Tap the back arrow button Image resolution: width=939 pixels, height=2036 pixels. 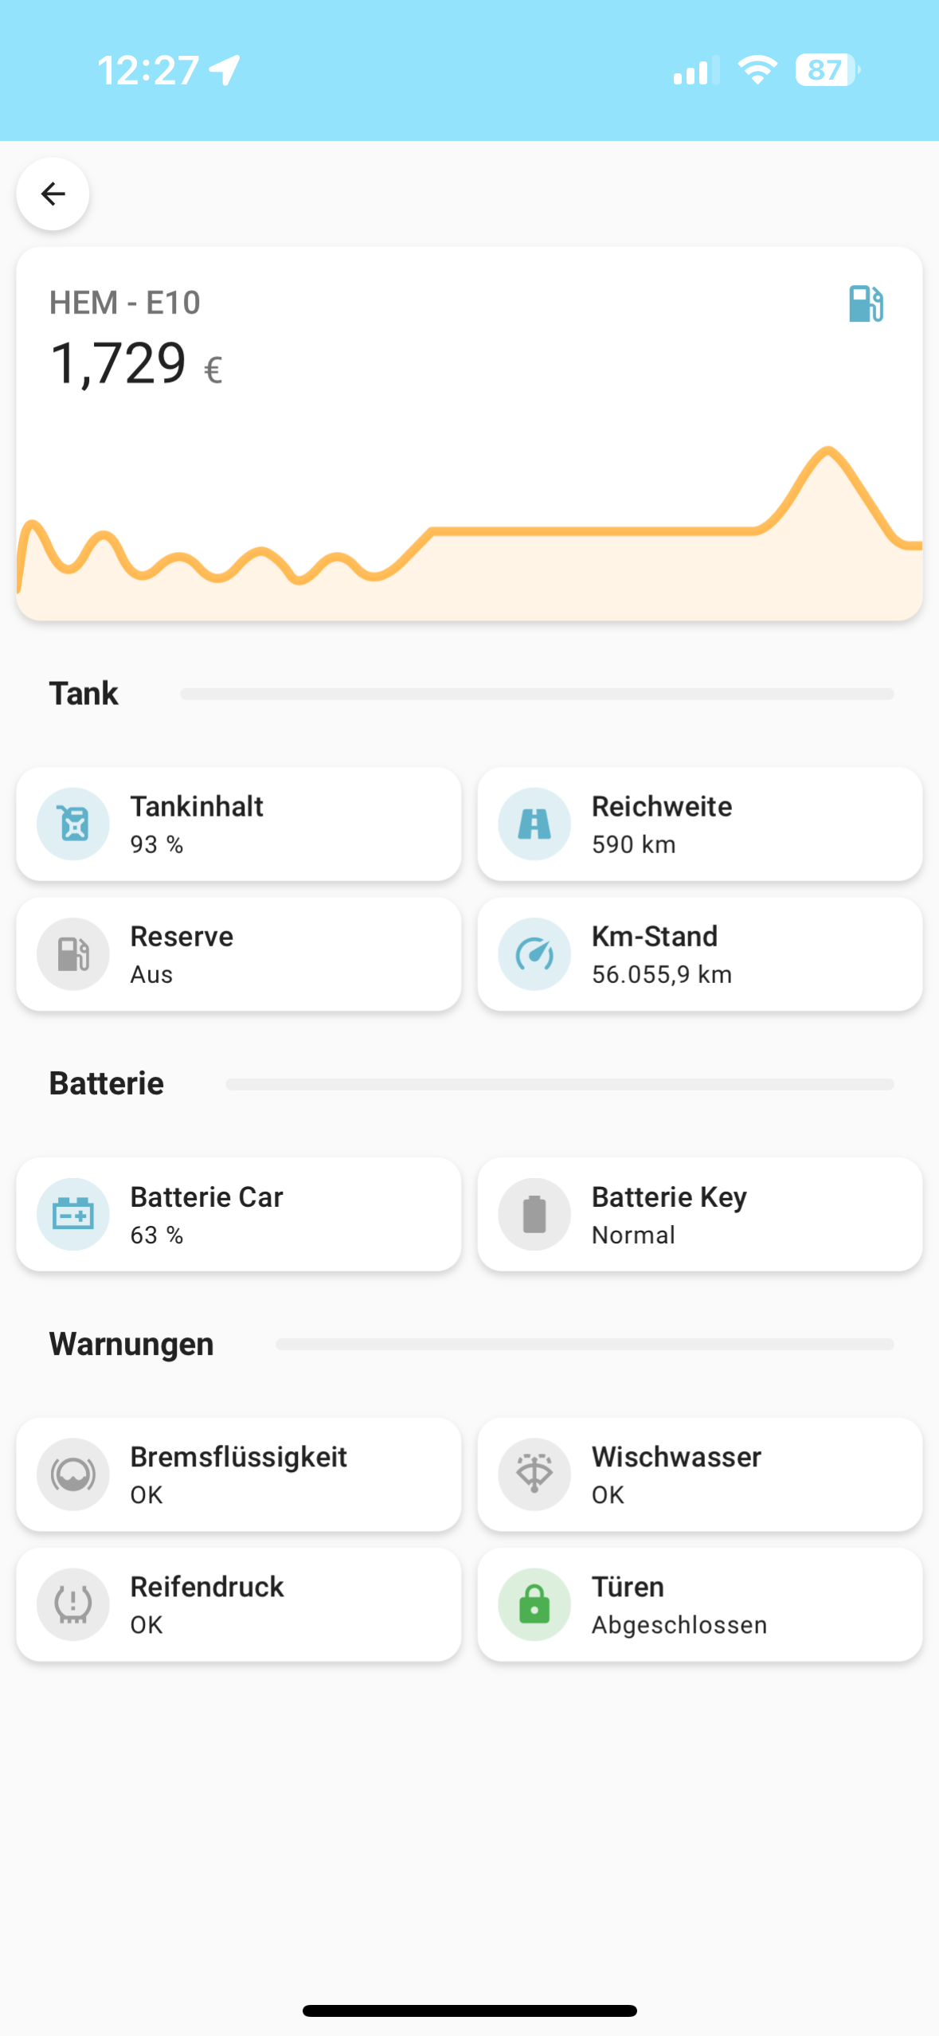(x=53, y=194)
